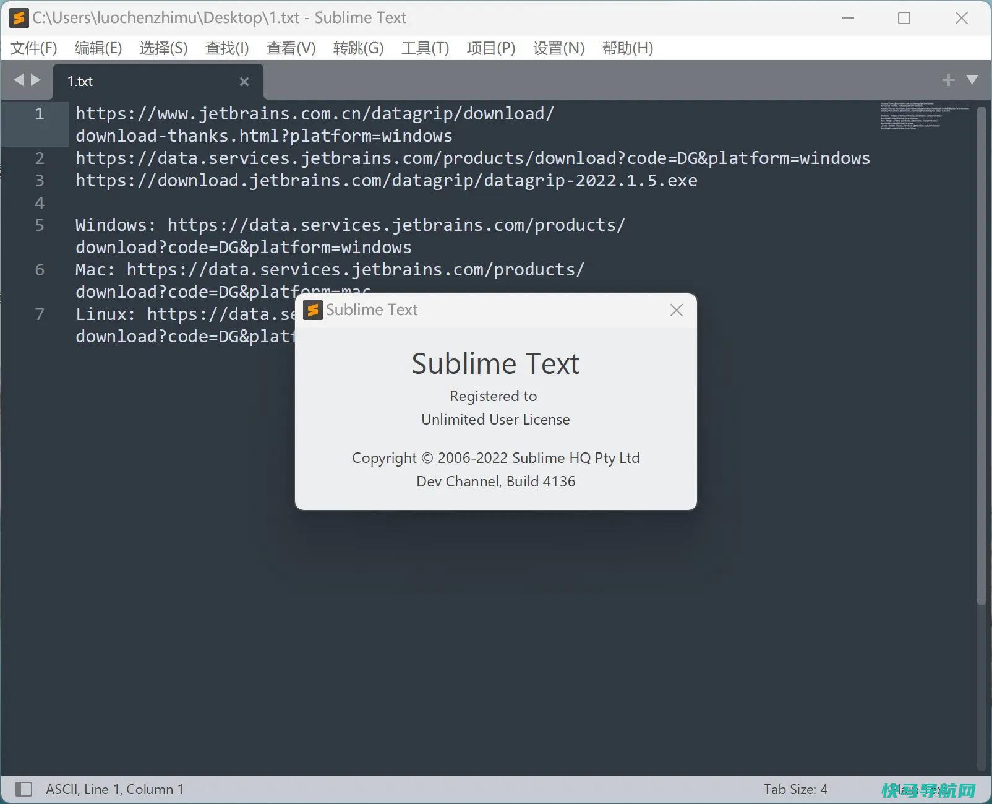992x804 pixels.
Task: Open the 设置(N) menu
Action: pyautogui.click(x=558, y=48)
